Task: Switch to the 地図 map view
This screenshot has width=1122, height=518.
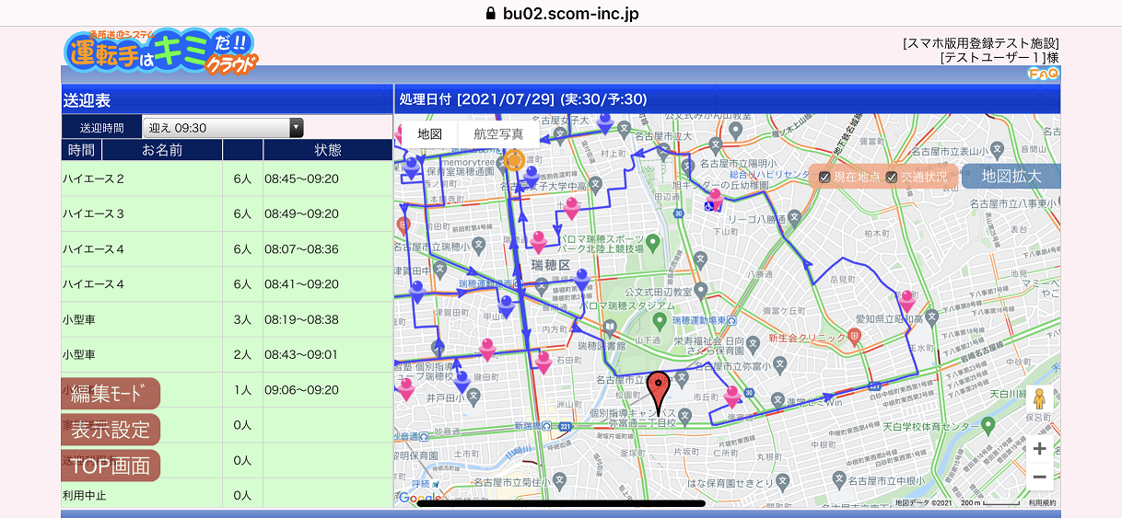Action: click(429, 133)
